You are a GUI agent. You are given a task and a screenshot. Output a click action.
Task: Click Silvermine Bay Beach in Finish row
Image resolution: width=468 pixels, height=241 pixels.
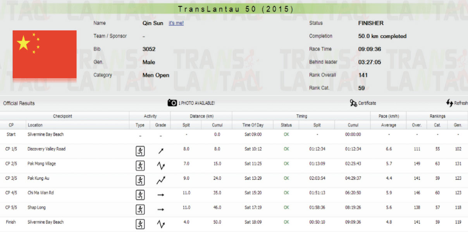pyautogui.click(x=46, y=222)
